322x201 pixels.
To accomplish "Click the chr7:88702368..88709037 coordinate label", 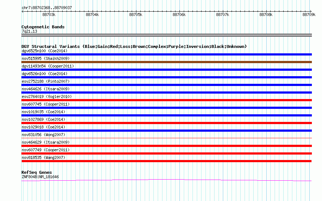I will click(x=47, y=8).
